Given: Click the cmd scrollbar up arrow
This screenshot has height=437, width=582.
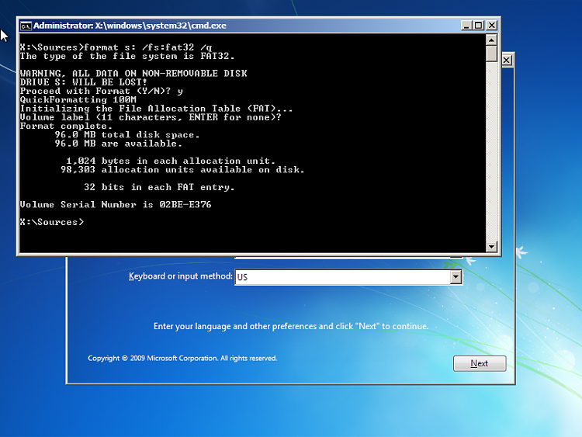Looking at the screenshot, I should coord(491,40).
